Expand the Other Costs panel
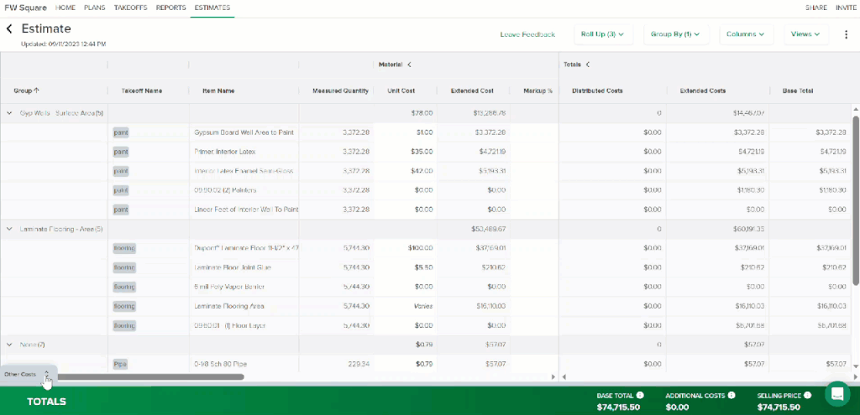The width and height of the screenshot is (860, 415). 47,374
